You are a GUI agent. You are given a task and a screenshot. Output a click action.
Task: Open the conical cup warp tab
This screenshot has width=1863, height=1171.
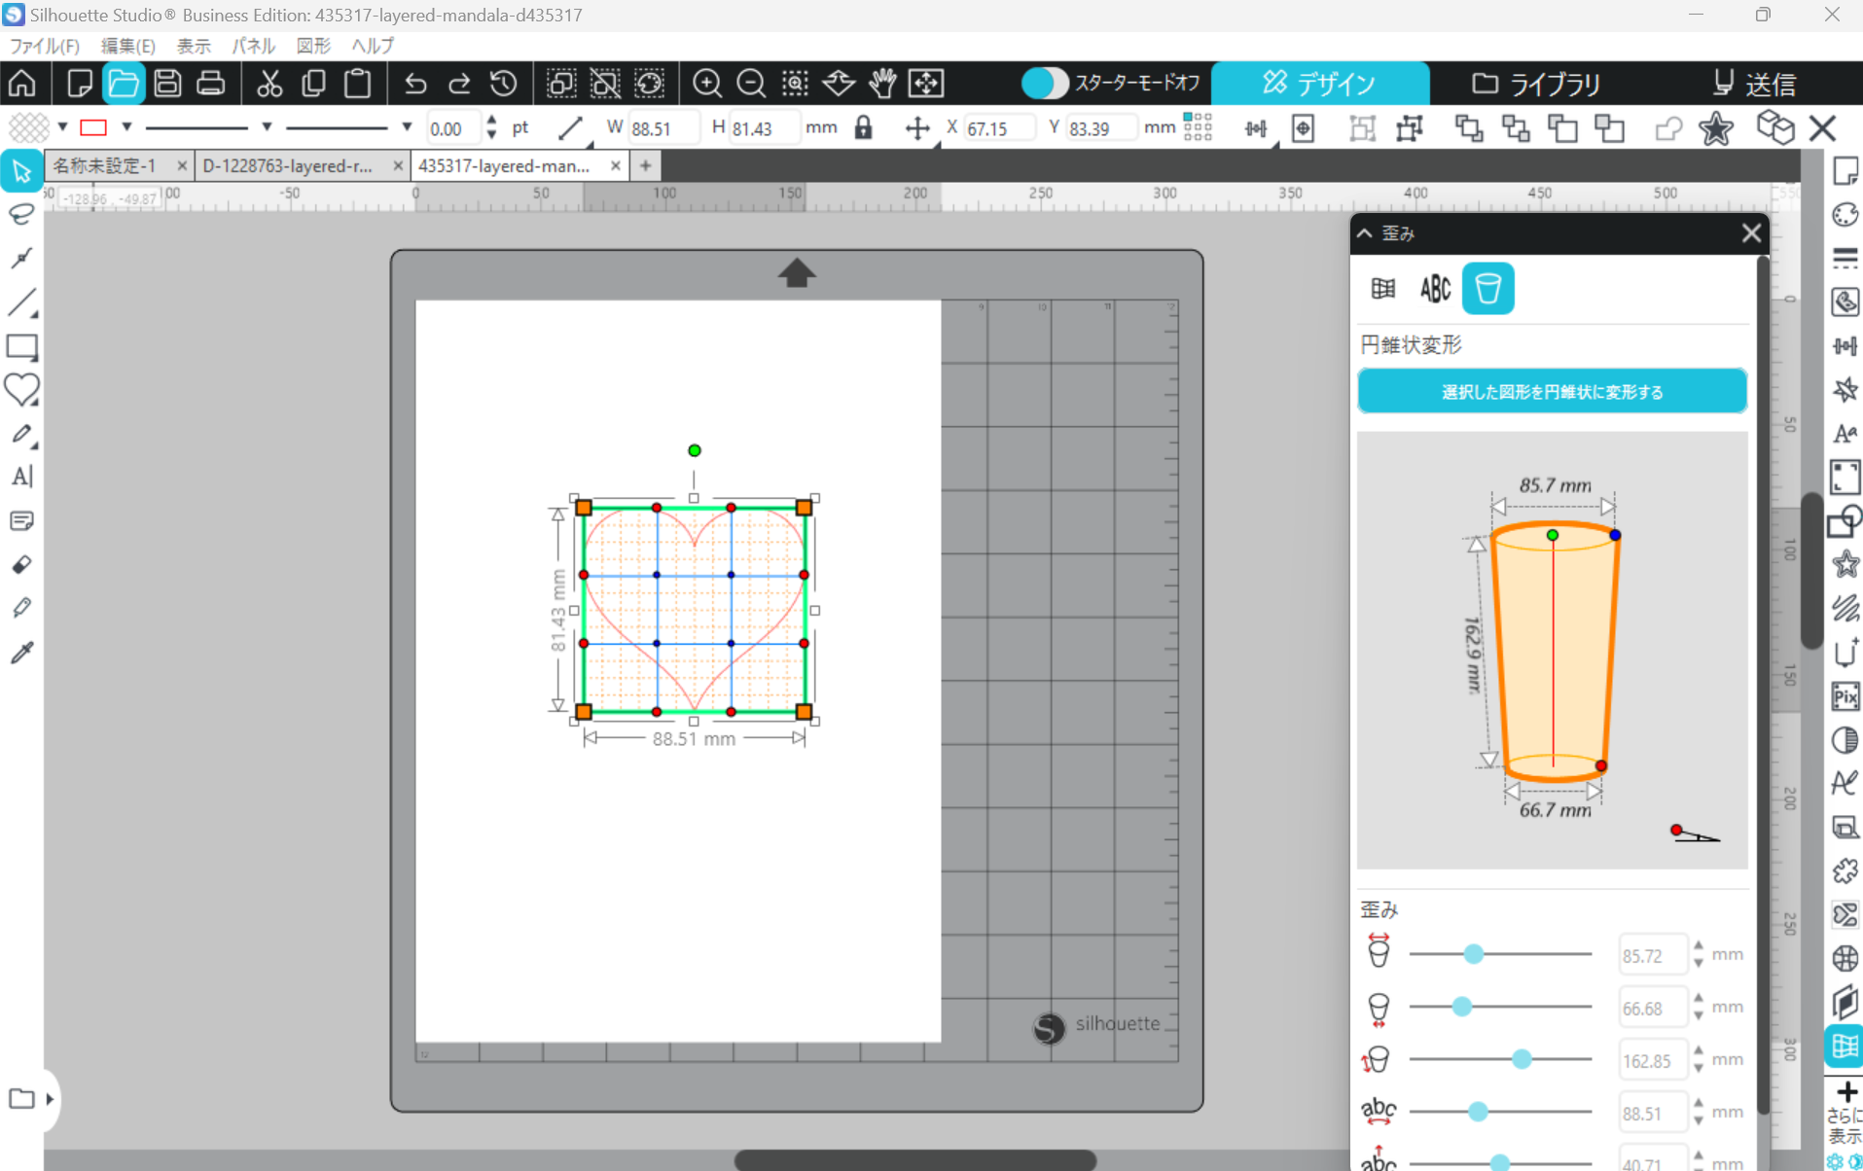(1487, 289)
